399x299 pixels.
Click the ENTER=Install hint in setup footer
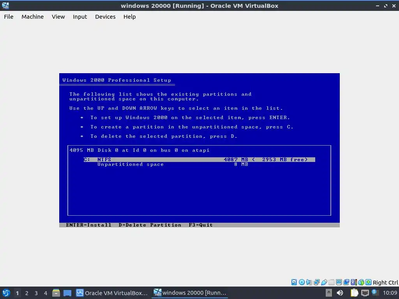pyautogui.click(x=88, y=225)
